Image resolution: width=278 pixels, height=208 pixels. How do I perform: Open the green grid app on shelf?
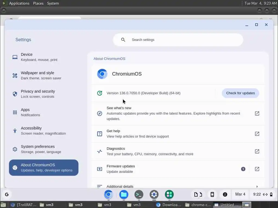[x=169, y=194]
